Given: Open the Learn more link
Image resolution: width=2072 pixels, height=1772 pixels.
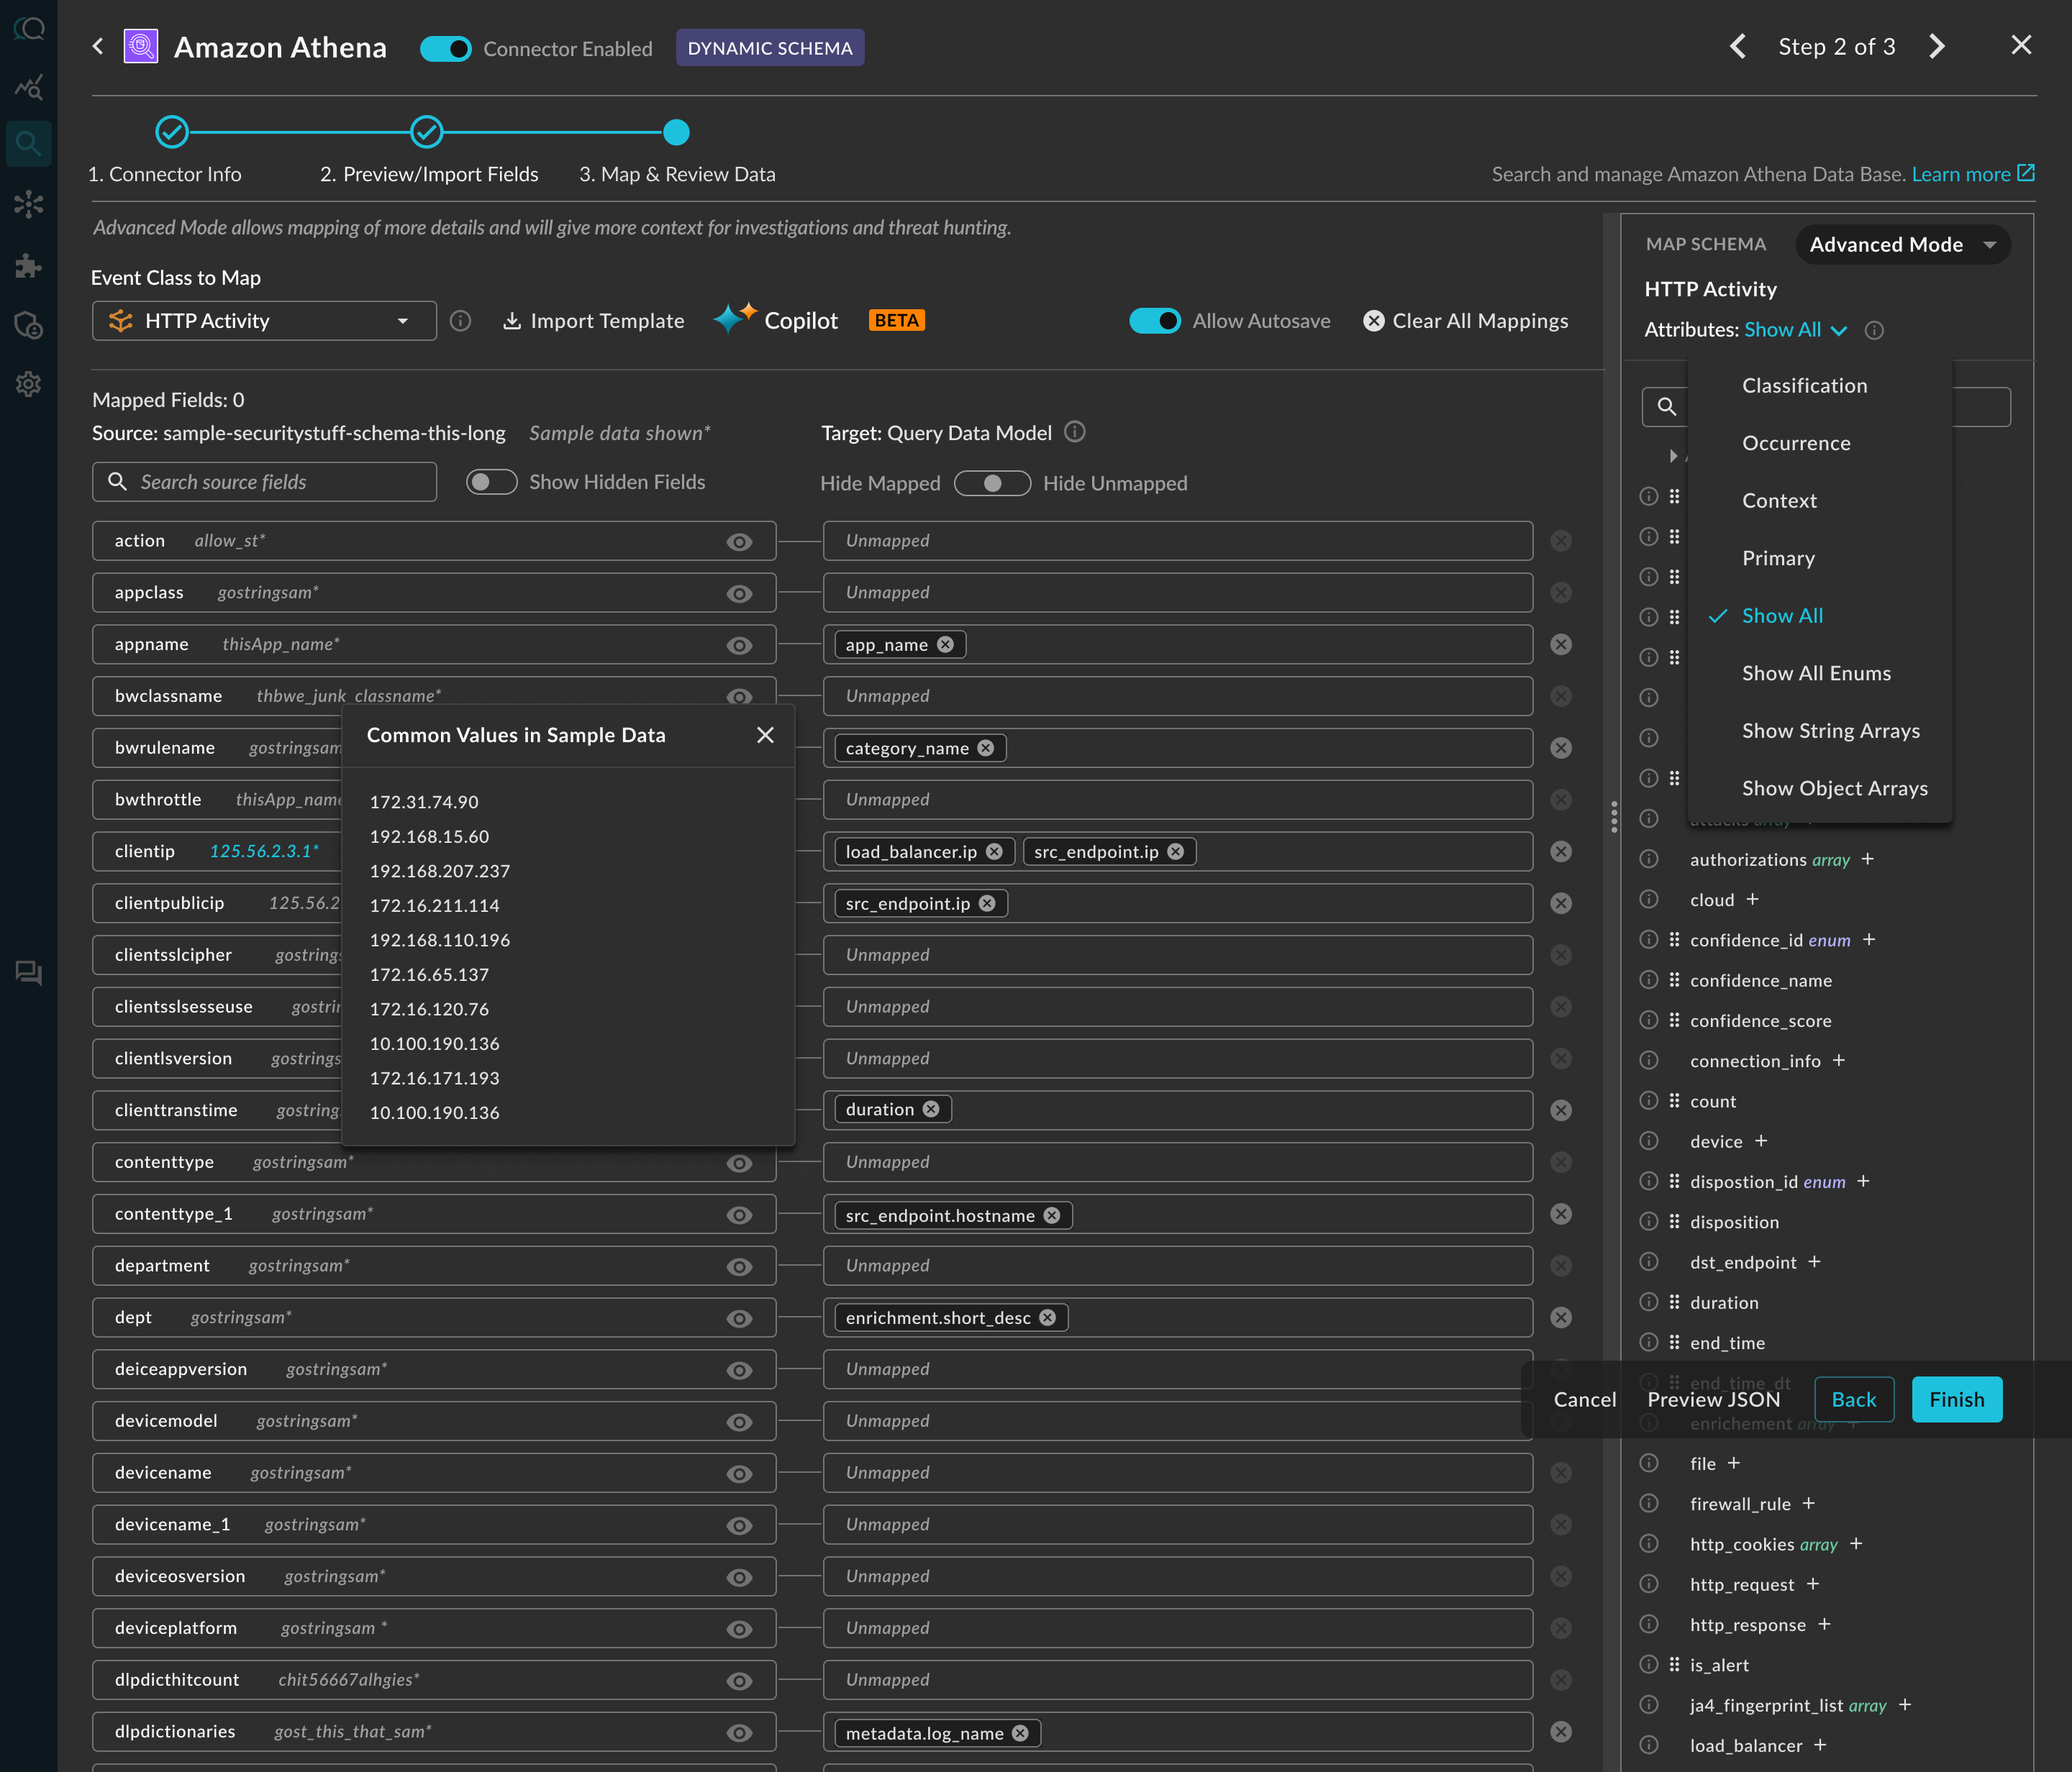Looking at the screenshot, I should [x=1973, y=174].
